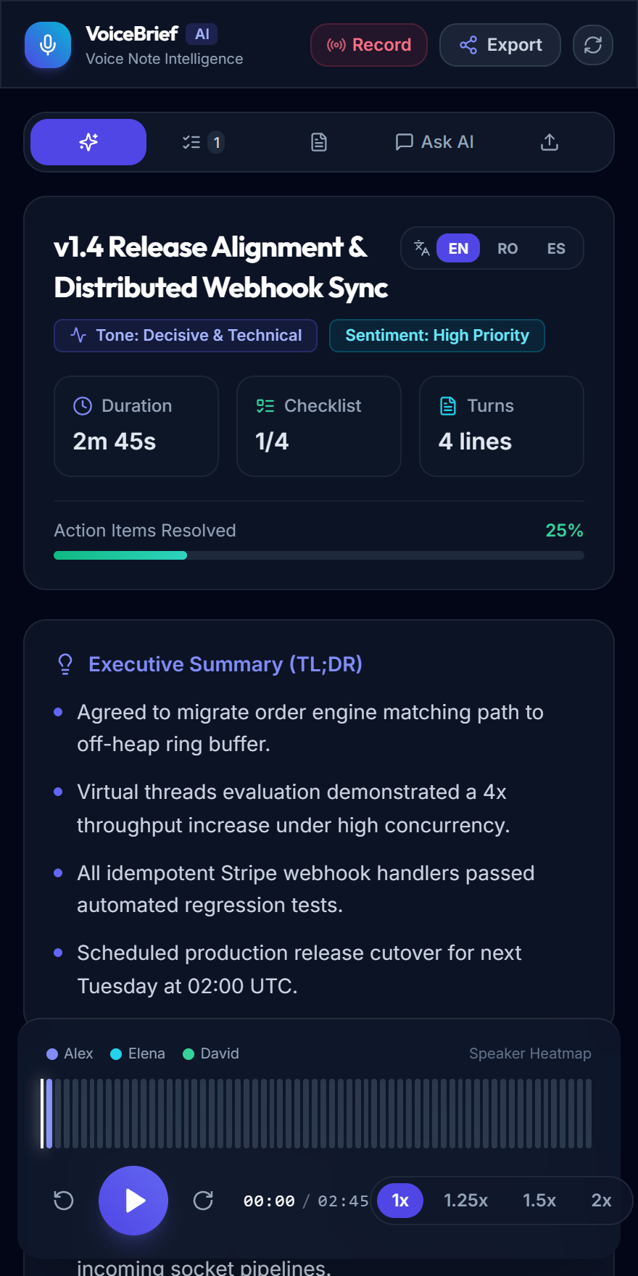Screen dimensions: 638x1276
Task: Skip forward with the forward icon
Action: (x=203, y=1201)
